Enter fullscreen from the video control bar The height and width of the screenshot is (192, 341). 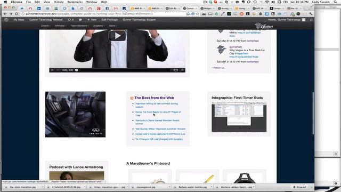click(182, 70)
